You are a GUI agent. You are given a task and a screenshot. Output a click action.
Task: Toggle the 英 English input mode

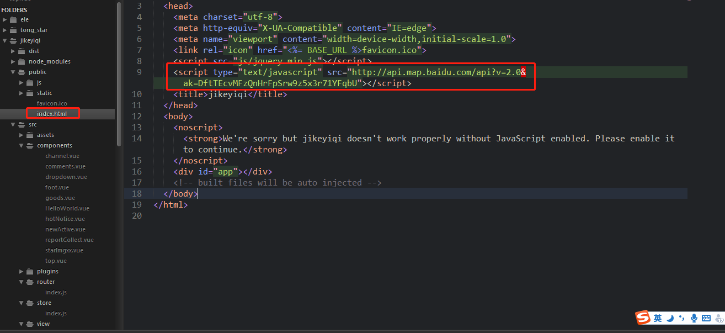[658, 318]
